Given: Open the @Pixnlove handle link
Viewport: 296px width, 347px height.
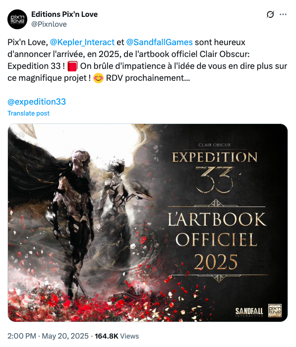Looking at the screenshot, I should tap(49, 24).
